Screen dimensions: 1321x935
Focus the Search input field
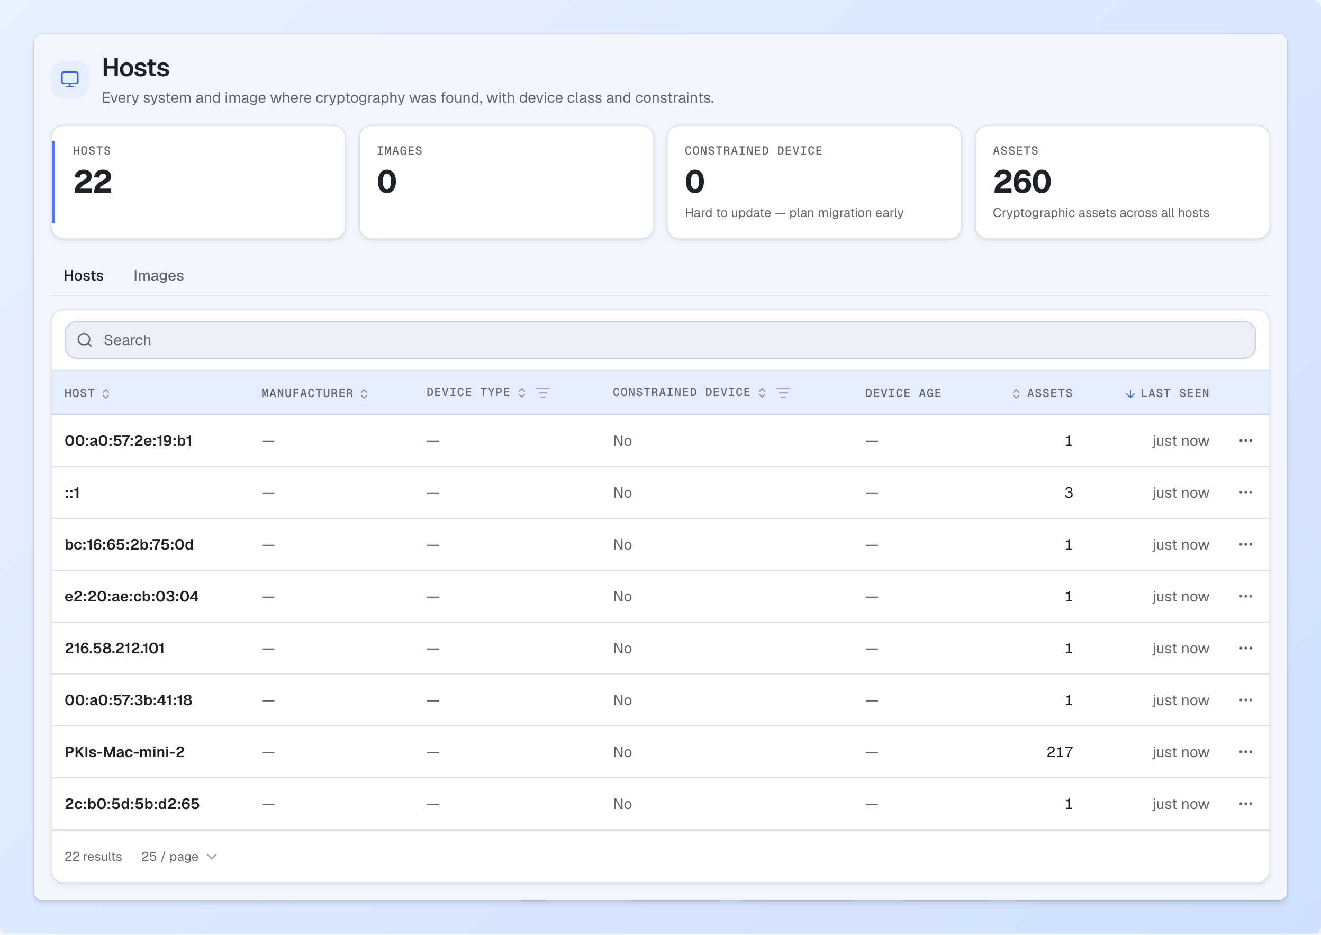(660, 340)
